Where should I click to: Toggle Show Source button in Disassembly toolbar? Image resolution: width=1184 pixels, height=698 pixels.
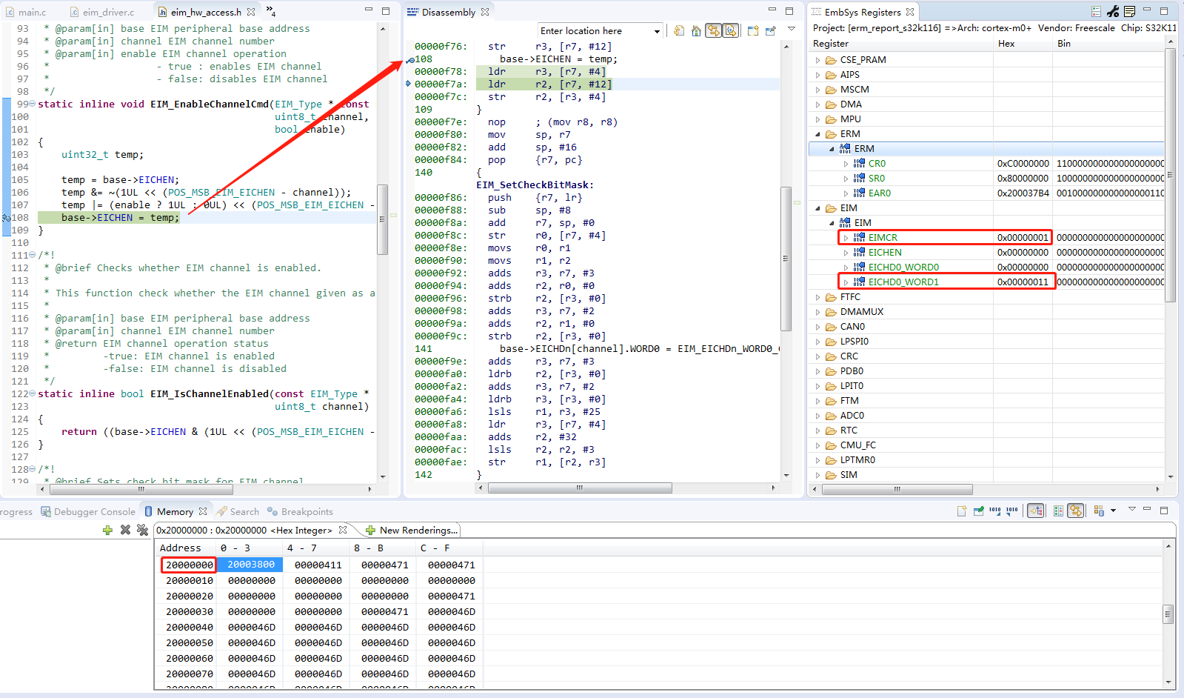coord(730,31)
